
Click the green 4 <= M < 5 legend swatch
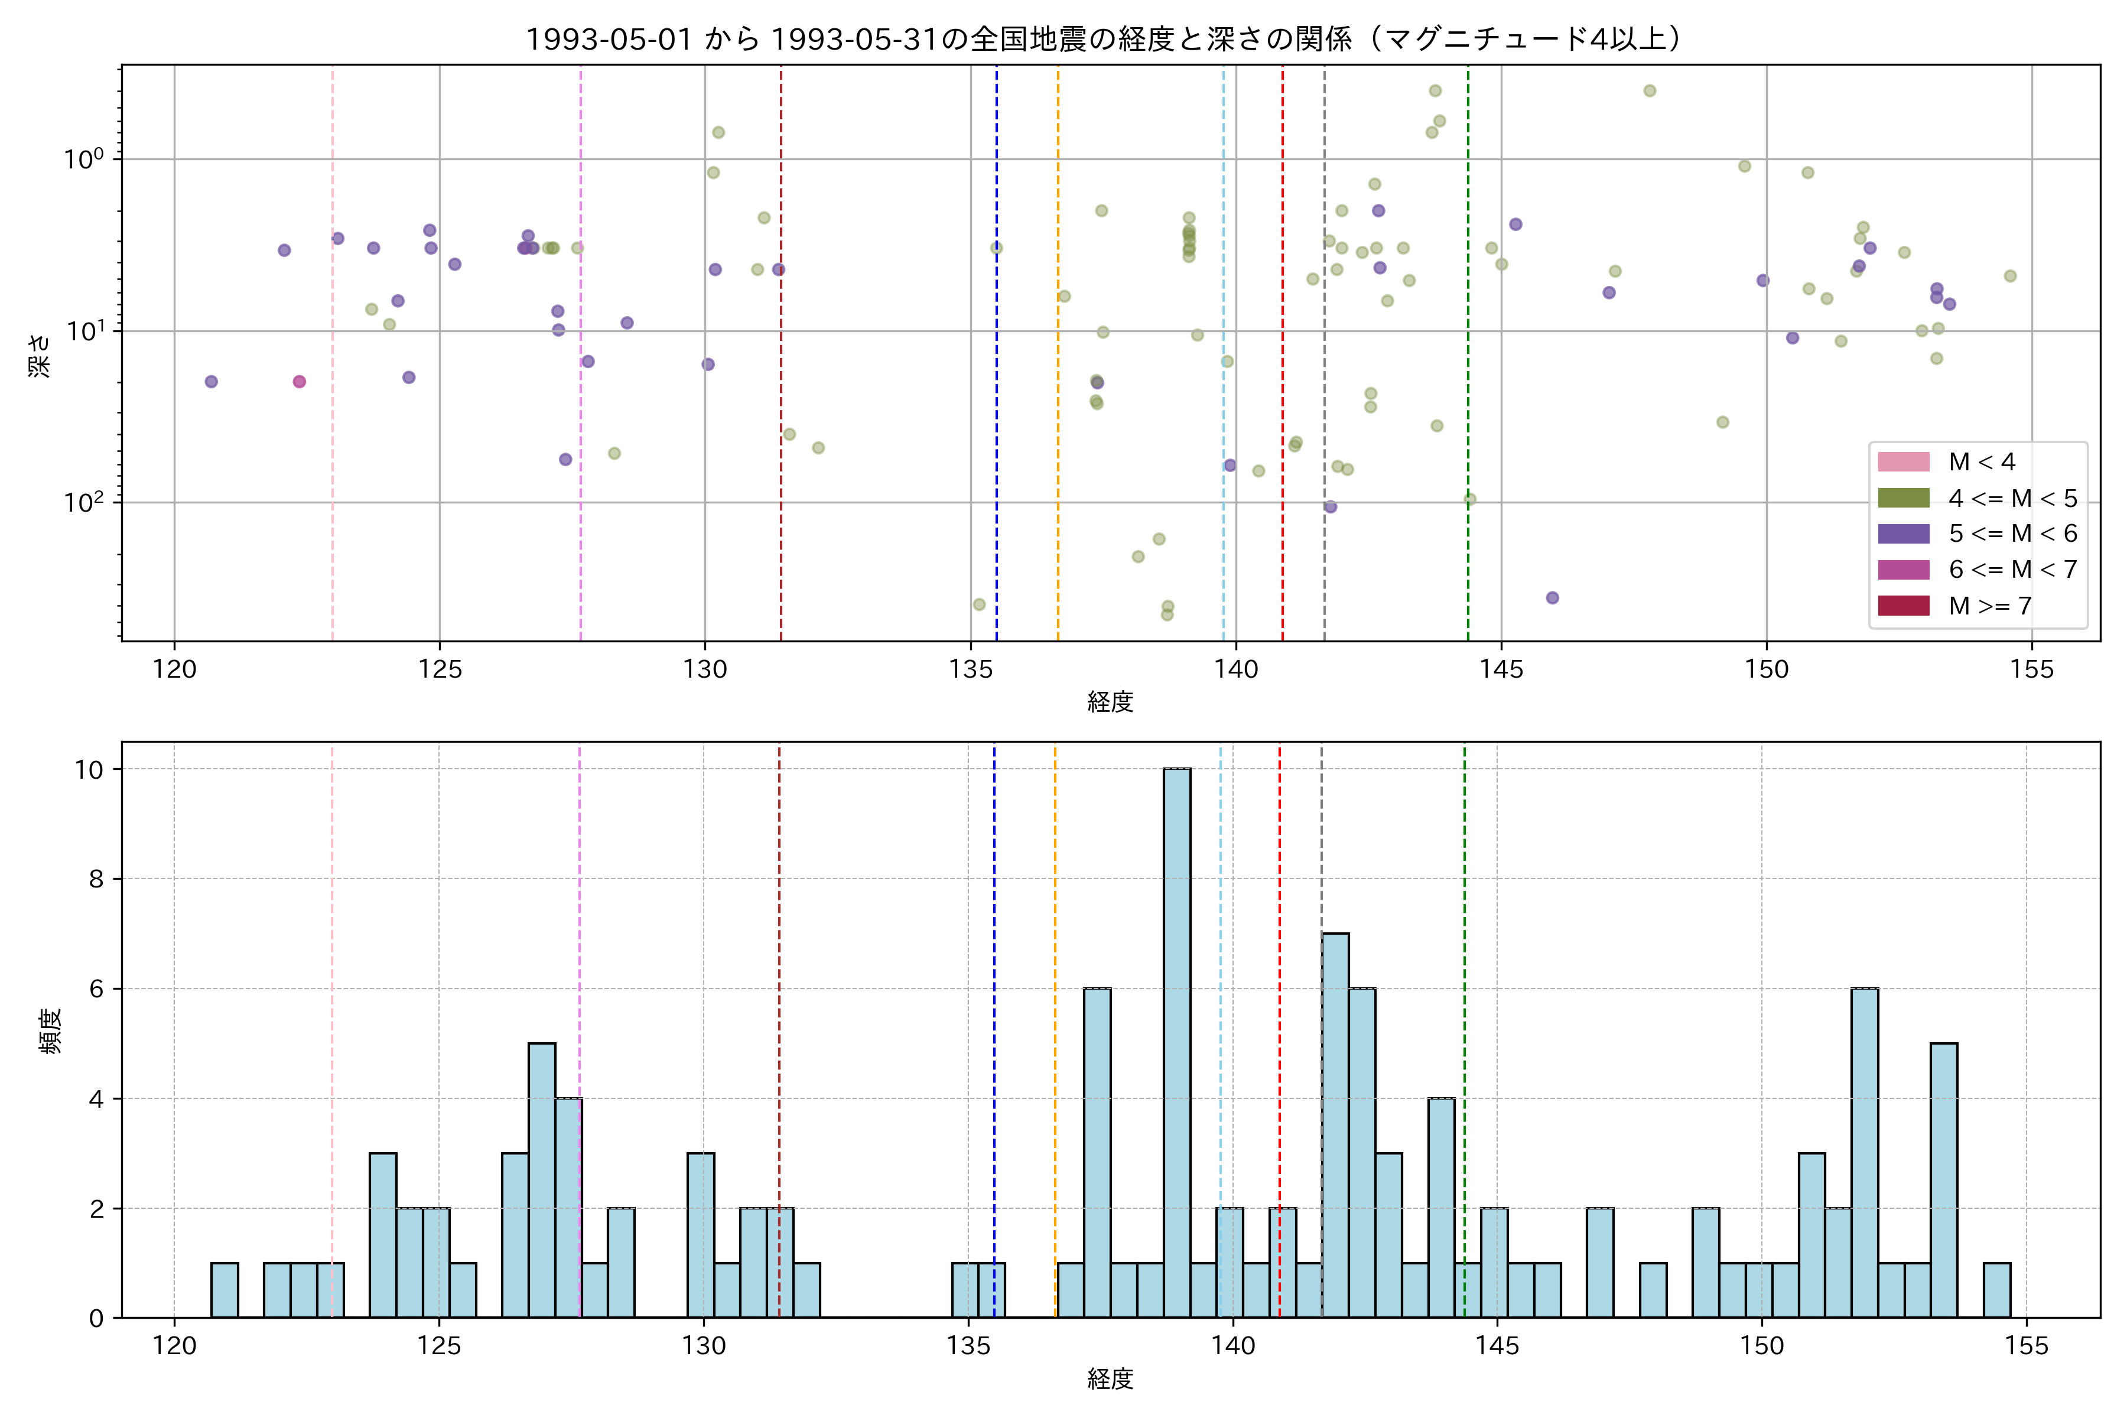pos(1902,498)
